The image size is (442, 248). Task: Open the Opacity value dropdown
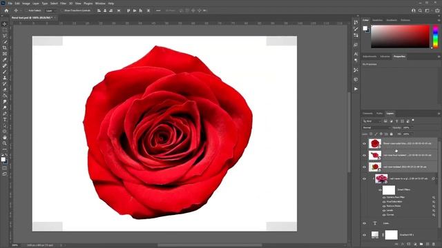pyautogui.click(x=412, y=127)
